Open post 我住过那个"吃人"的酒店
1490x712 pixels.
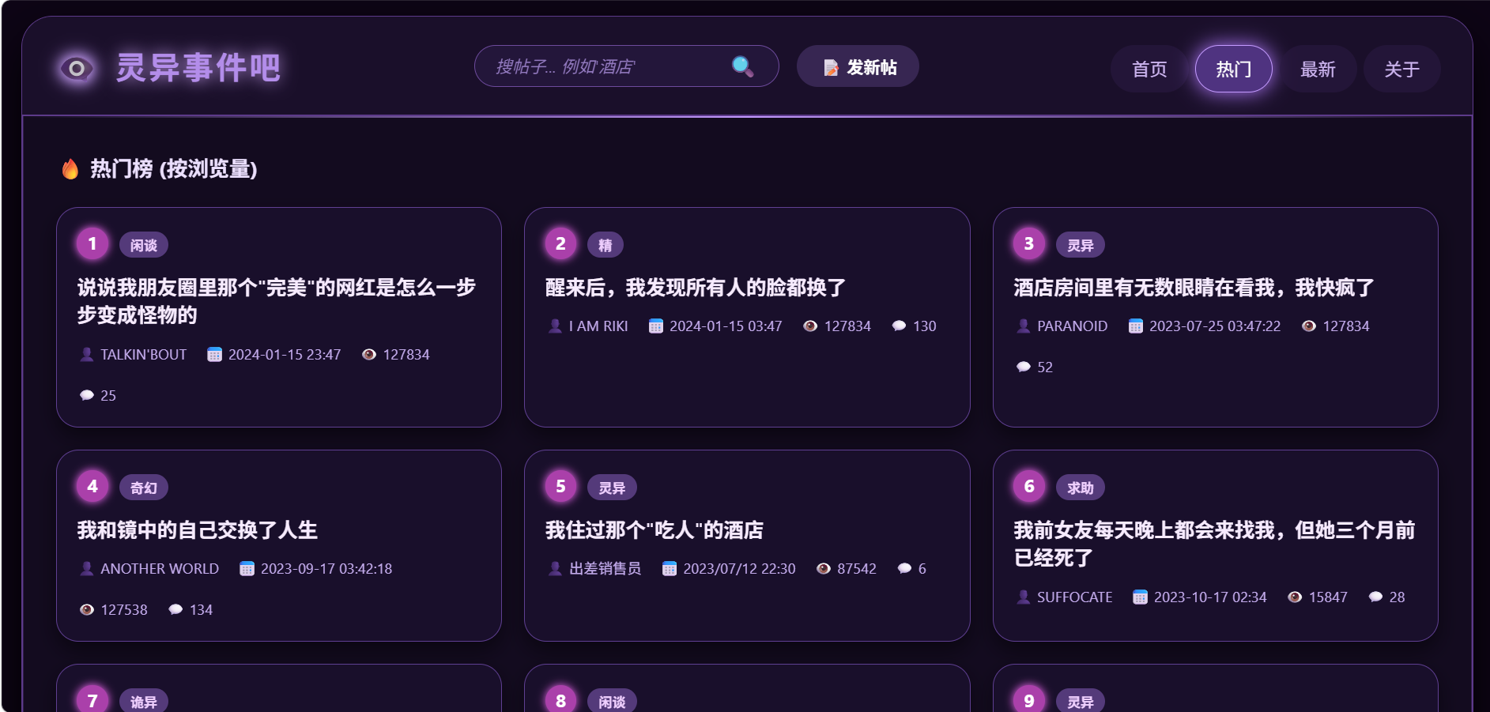point(654,530)
